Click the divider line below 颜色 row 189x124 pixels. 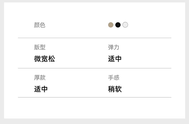pyautogui.click(x=94, y=38)
